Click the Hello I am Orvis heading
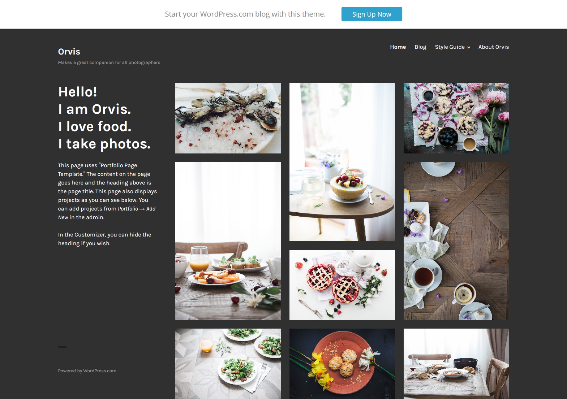 click(104, 118)
